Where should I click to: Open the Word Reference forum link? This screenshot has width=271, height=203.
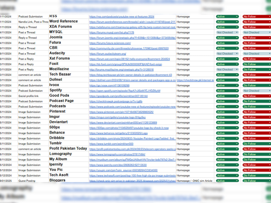[x=133, y=22]
